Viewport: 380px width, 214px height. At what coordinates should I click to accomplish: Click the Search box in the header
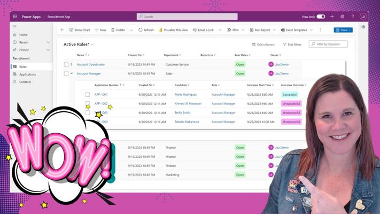pos(187,17)
